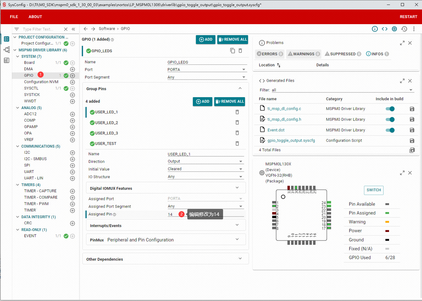Add a DMA module with plus icon

pyautogui.click(x=73, y=69)
